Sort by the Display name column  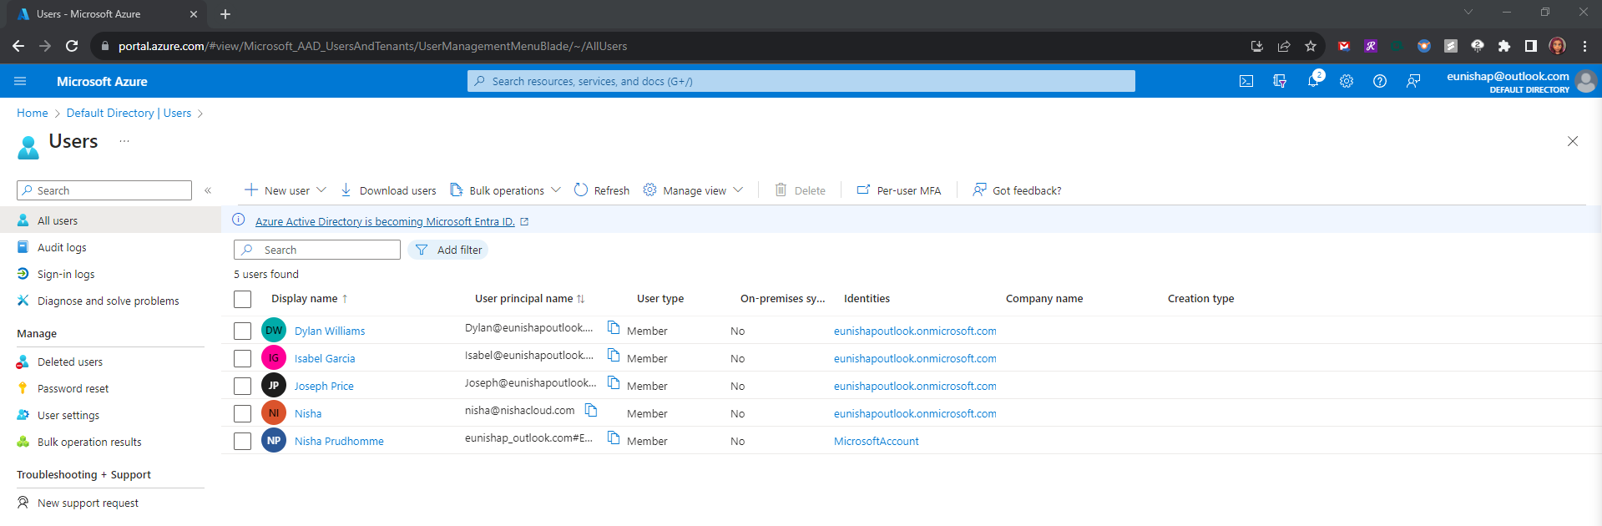coord(305,299)
